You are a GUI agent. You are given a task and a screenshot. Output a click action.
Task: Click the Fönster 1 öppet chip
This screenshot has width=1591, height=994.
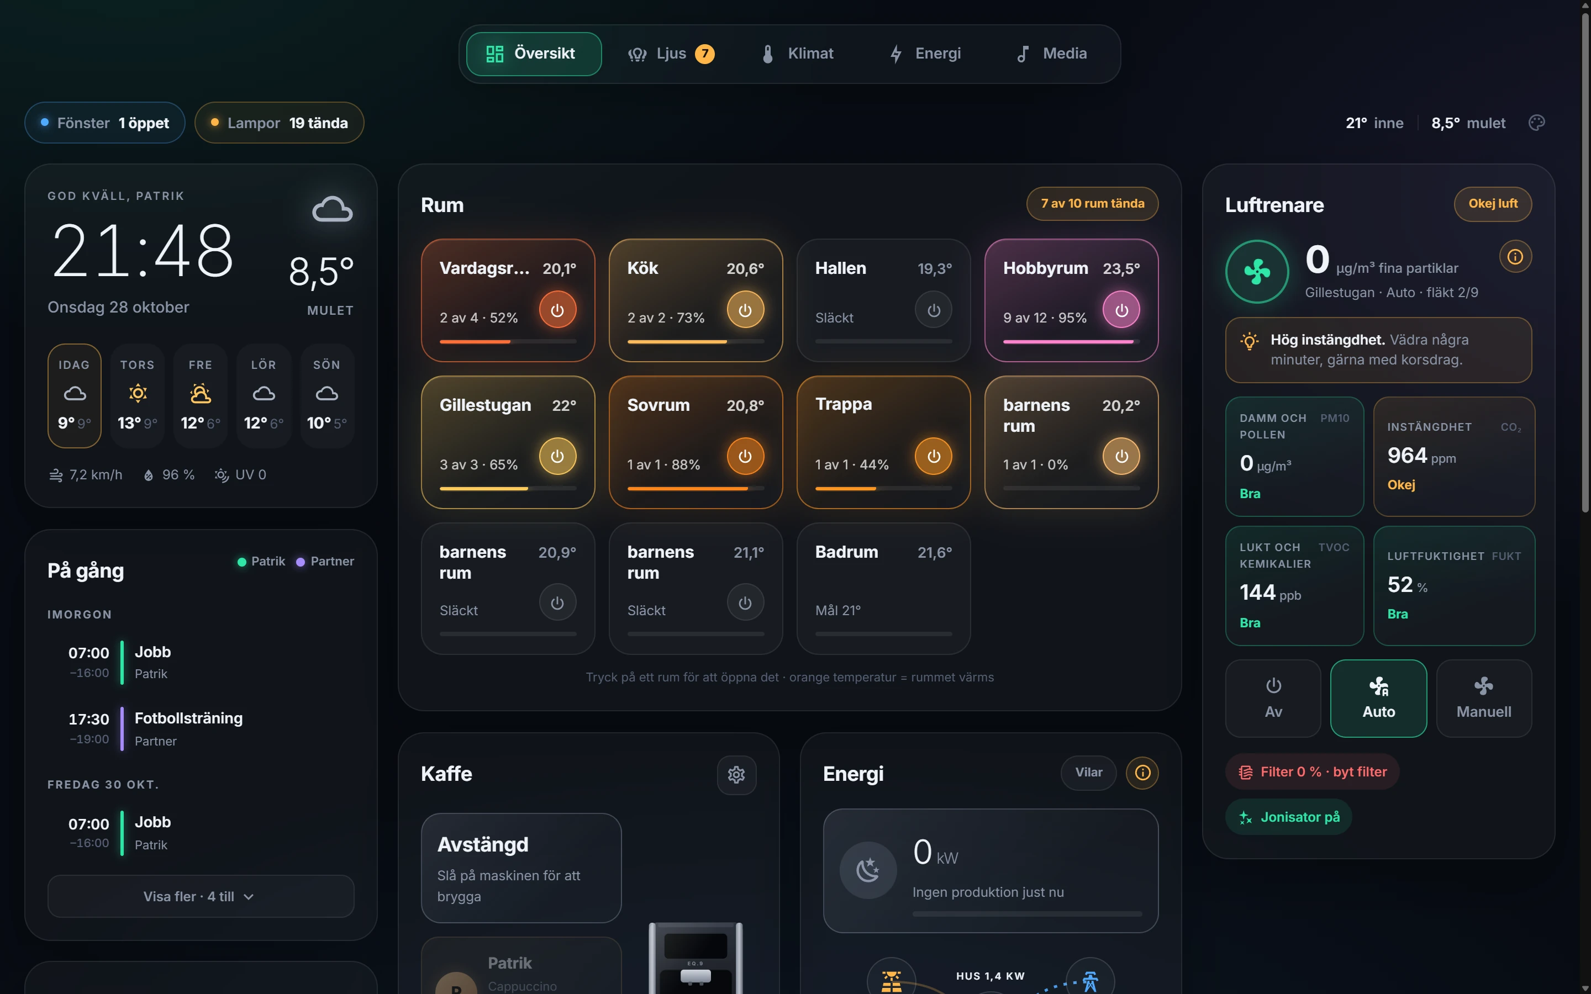(x=104, y=123)
